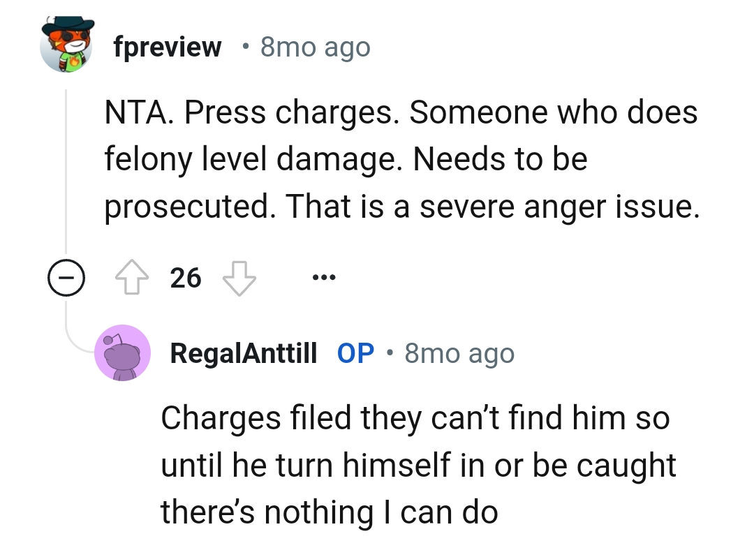
Task: Click fpreview's avatar with the hat
Action: (x=67, y=45)
